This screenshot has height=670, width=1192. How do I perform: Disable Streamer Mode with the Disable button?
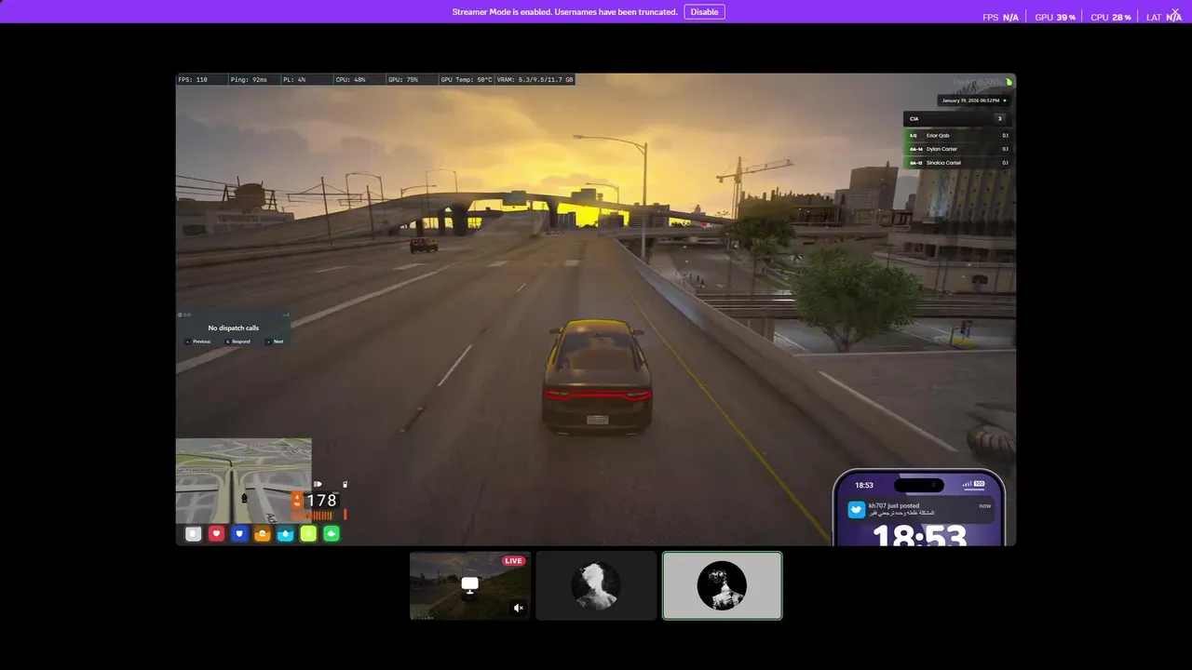704,12
